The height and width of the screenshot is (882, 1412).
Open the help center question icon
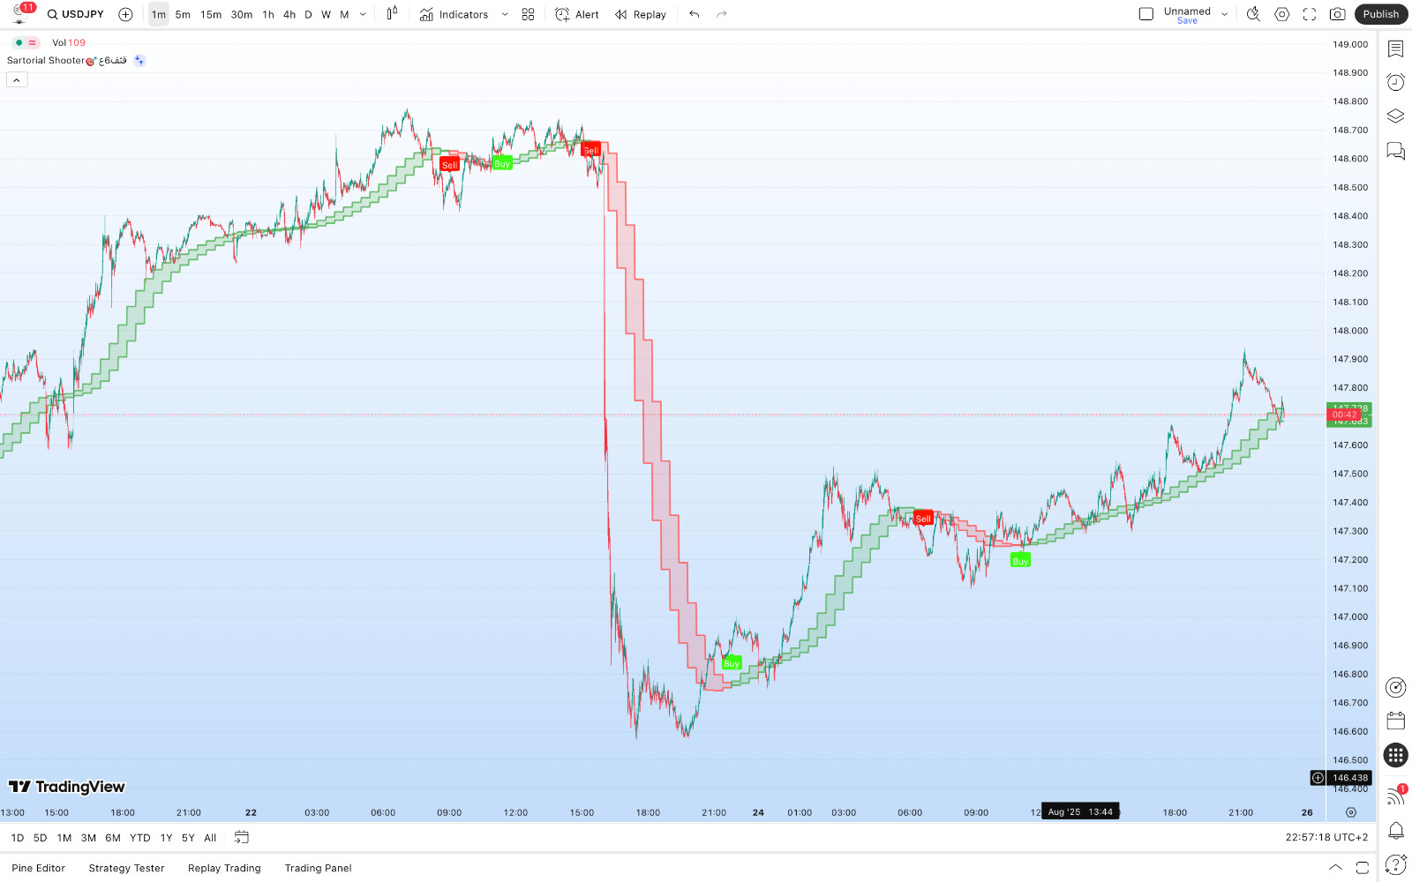point(1395,864)
